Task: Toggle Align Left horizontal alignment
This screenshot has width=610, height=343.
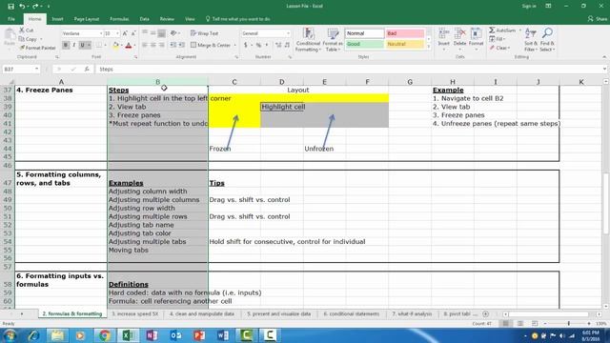Action: pos(145,45)
